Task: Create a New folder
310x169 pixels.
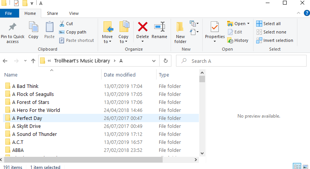Action: tap(180, 32)
